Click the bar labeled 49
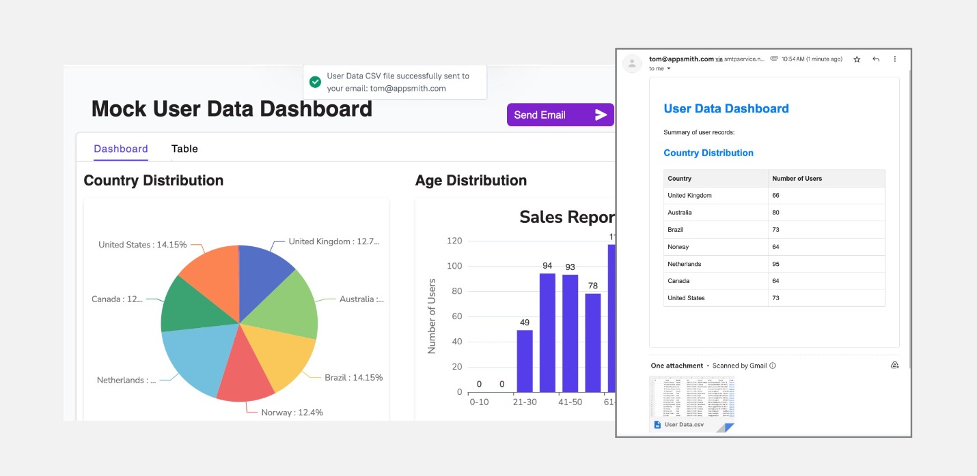 point(525,361)
